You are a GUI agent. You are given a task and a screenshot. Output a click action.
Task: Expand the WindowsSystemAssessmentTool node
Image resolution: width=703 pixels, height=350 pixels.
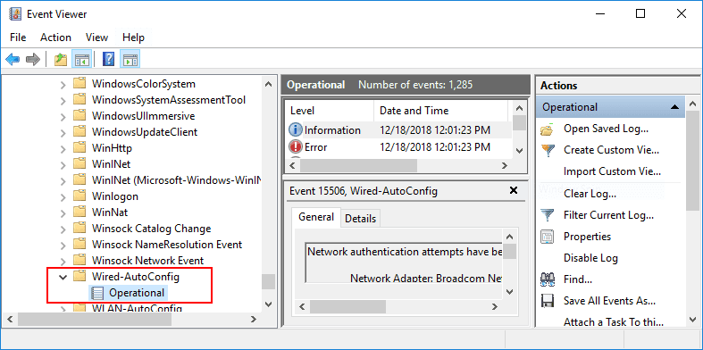(63, 100)
